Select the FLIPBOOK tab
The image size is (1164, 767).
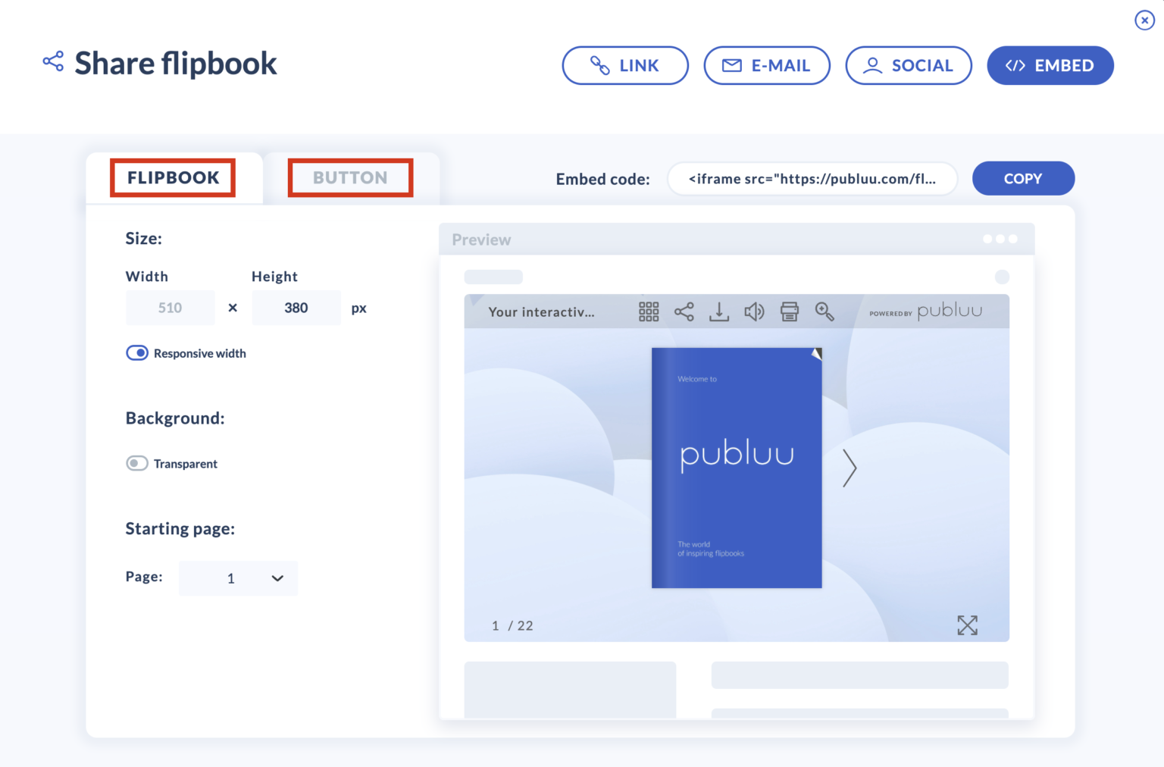point(172,177)
